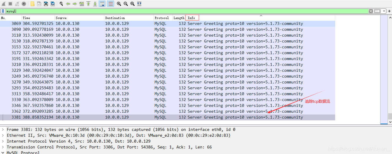The width and height of the screenshot is (392, 154).
Task: Sort by the Protocol column
Action: tap(163, 18)
